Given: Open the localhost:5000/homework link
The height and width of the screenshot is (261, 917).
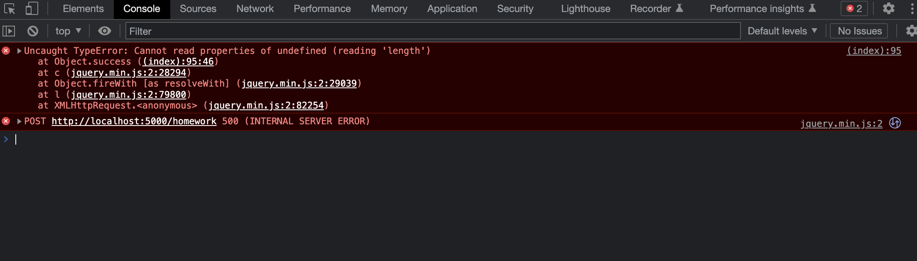Looking at the screenshot, I should coord(134,121).
